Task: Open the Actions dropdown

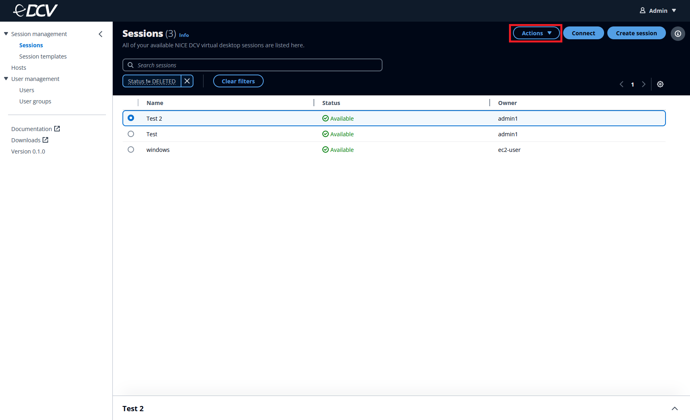Action: pos(535,33)
